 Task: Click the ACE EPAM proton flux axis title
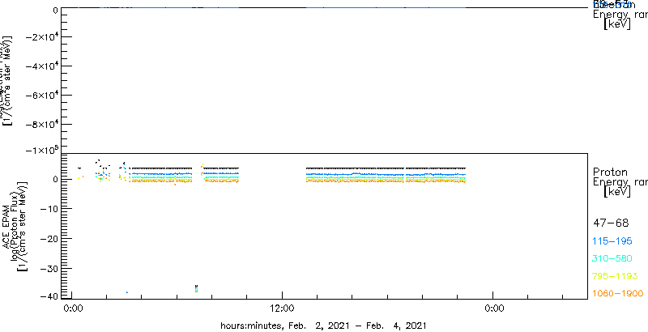[14, 226]
